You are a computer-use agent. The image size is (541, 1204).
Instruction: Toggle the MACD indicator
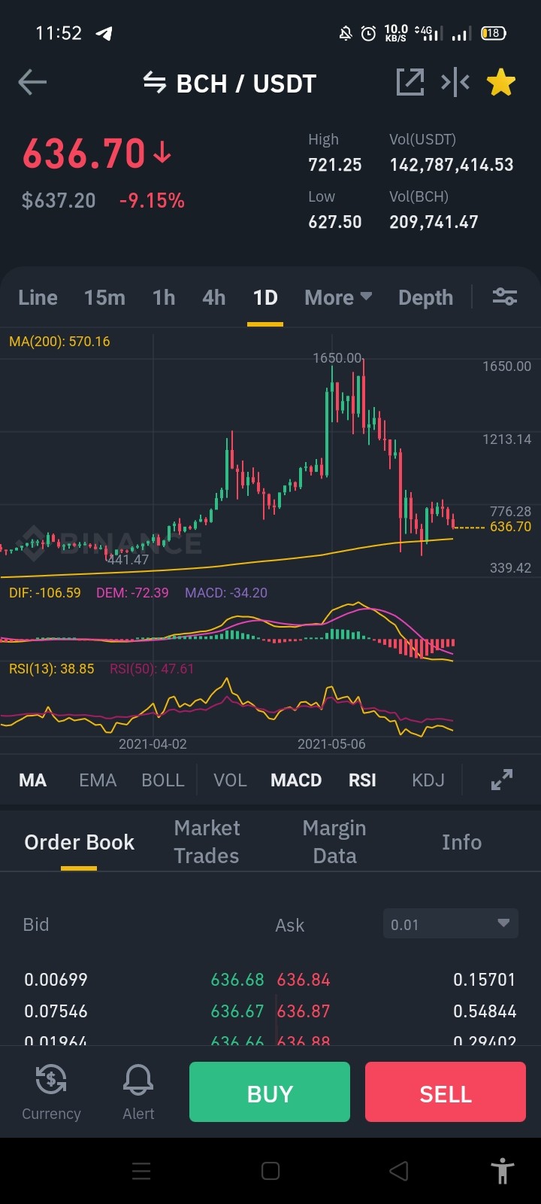[296, 780]
